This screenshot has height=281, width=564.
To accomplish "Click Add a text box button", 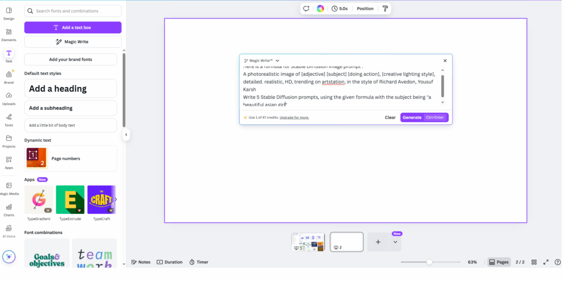I will (73, 27).
